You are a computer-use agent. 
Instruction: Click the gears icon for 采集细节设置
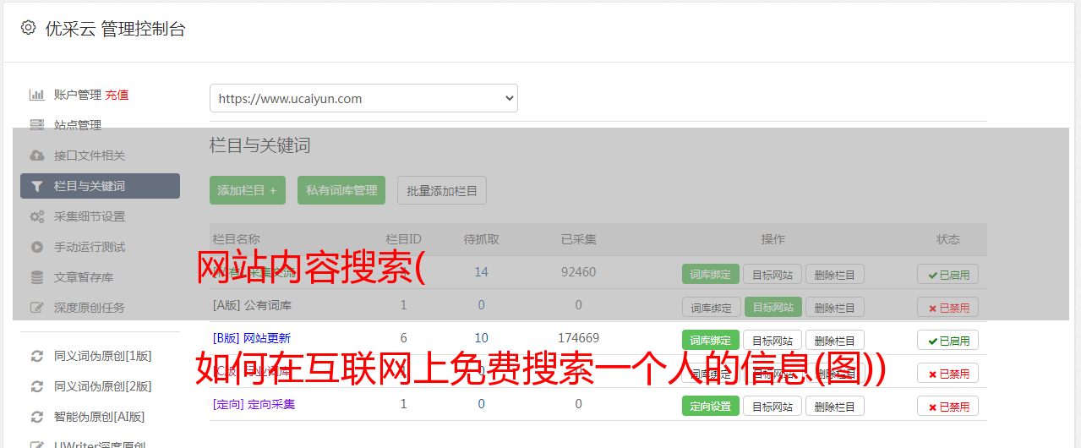(37, 216)
